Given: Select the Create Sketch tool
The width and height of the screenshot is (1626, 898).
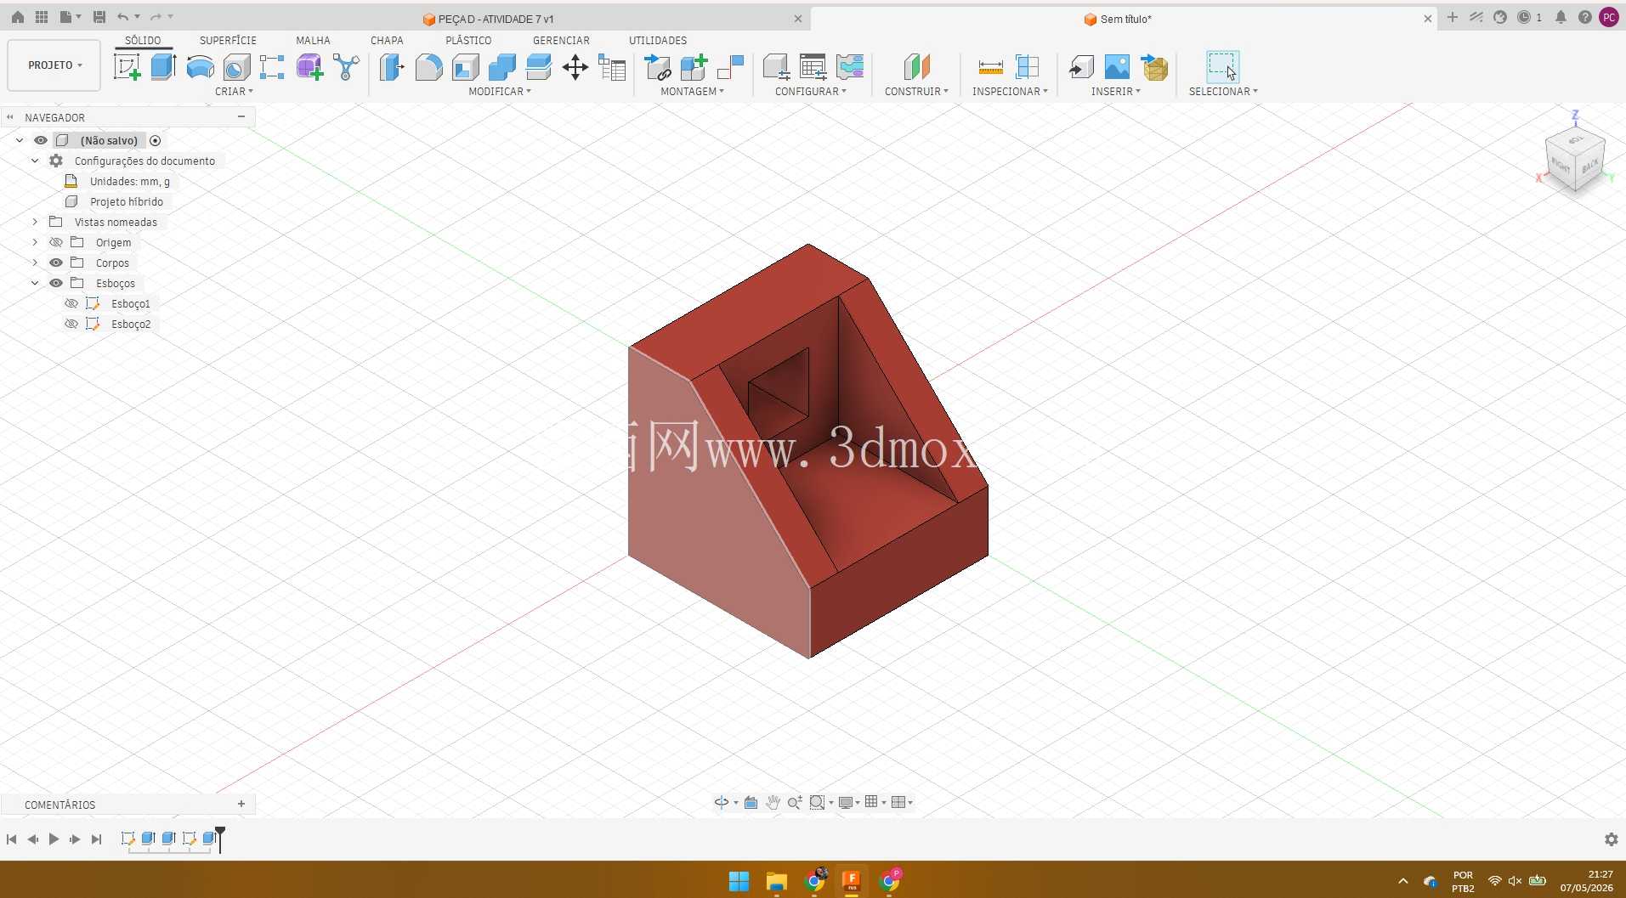Looking at the screenshot, I should point(127,67).
